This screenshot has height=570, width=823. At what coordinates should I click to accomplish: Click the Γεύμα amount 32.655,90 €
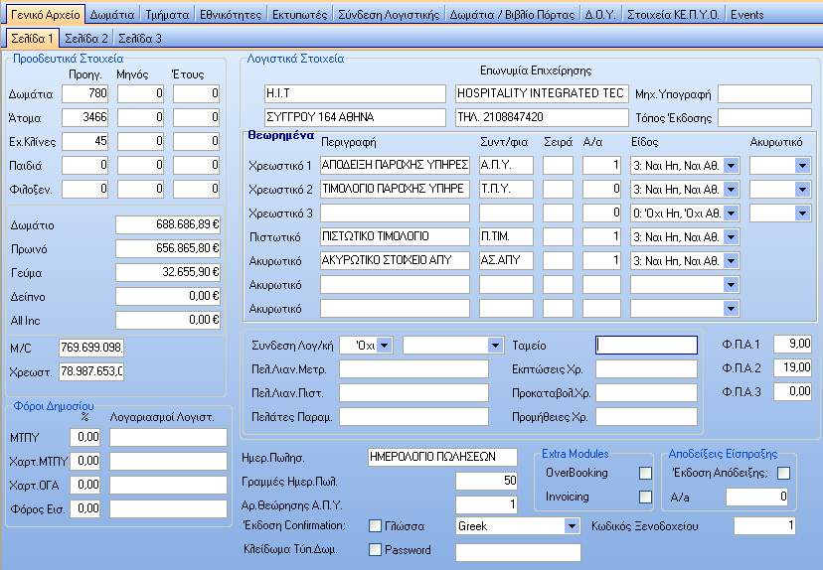(x=167, y=273)
